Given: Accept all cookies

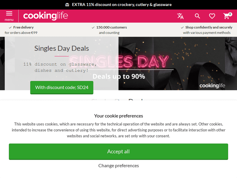Looking at the screenshot, I should pos(118,151).
